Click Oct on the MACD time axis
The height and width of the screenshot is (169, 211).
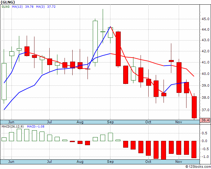(x=148, y=162)
